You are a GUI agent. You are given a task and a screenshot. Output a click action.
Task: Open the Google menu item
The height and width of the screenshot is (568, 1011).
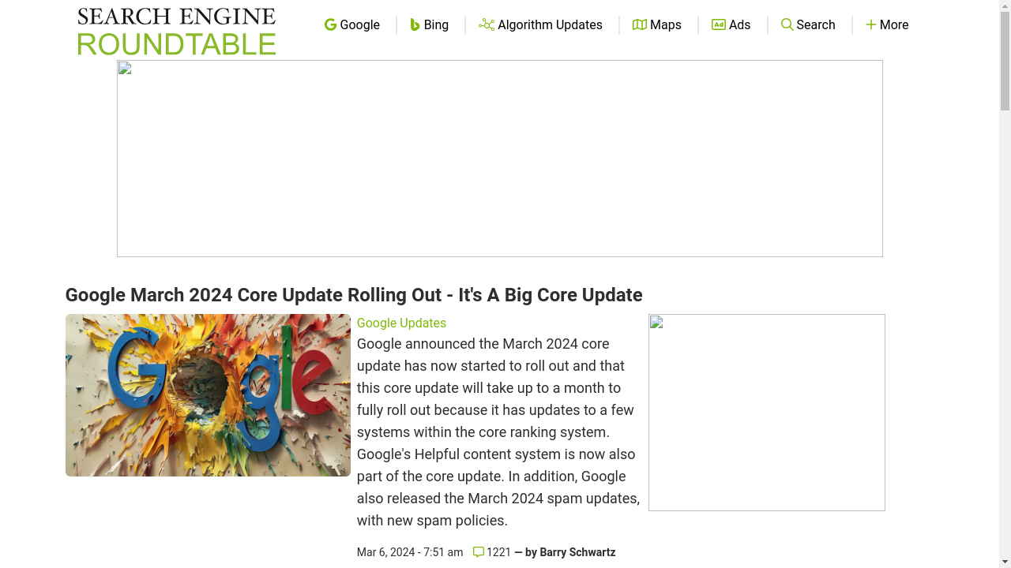tap(352, 25)
